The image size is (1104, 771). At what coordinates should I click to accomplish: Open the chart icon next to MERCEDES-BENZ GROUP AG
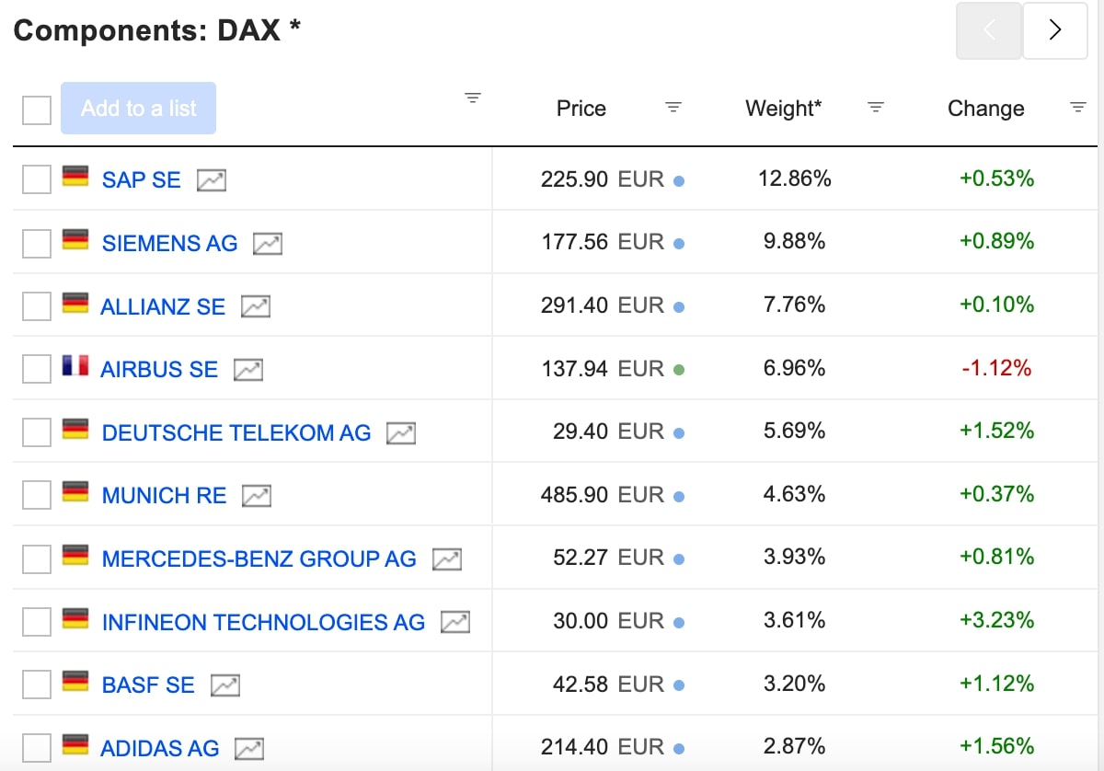pos(447,558)
